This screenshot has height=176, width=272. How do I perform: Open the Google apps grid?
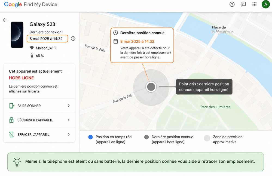[254, 4]
